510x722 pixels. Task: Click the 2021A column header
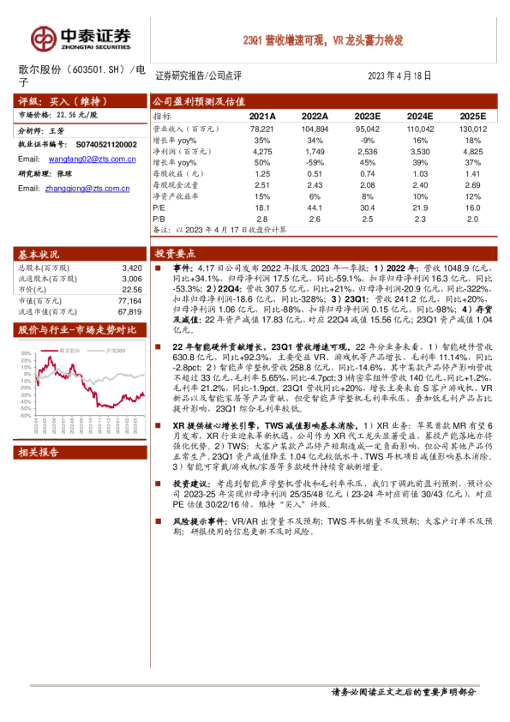[x=262, y=117]
